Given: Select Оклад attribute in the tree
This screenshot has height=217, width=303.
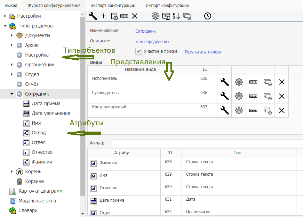Looking at the screenshot, I should pos(39,133).
